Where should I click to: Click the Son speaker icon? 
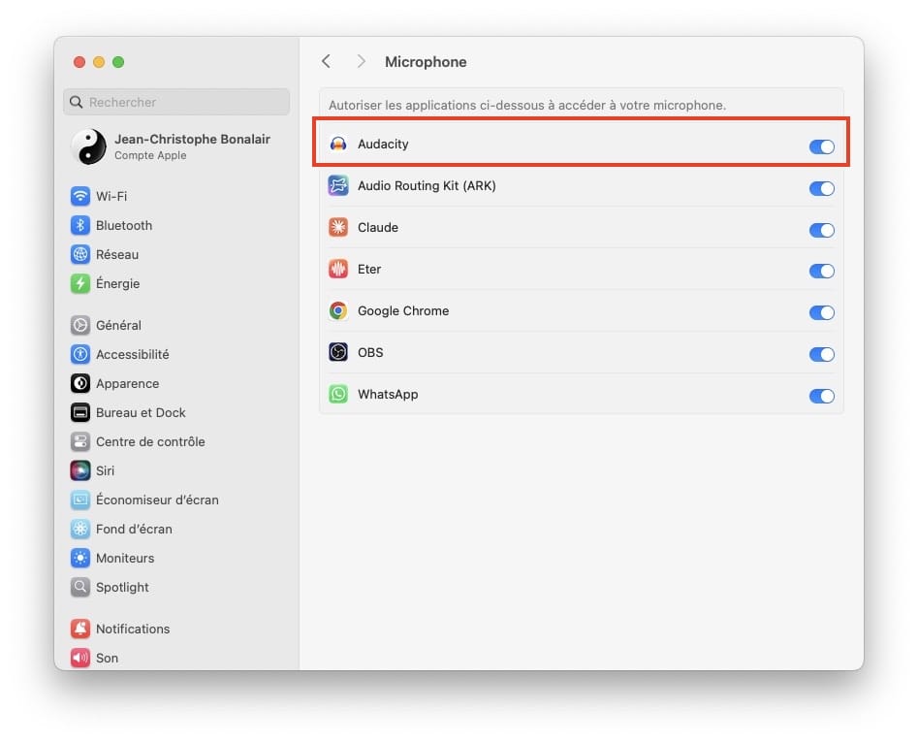pyautogui.click(x=80, y=658)
